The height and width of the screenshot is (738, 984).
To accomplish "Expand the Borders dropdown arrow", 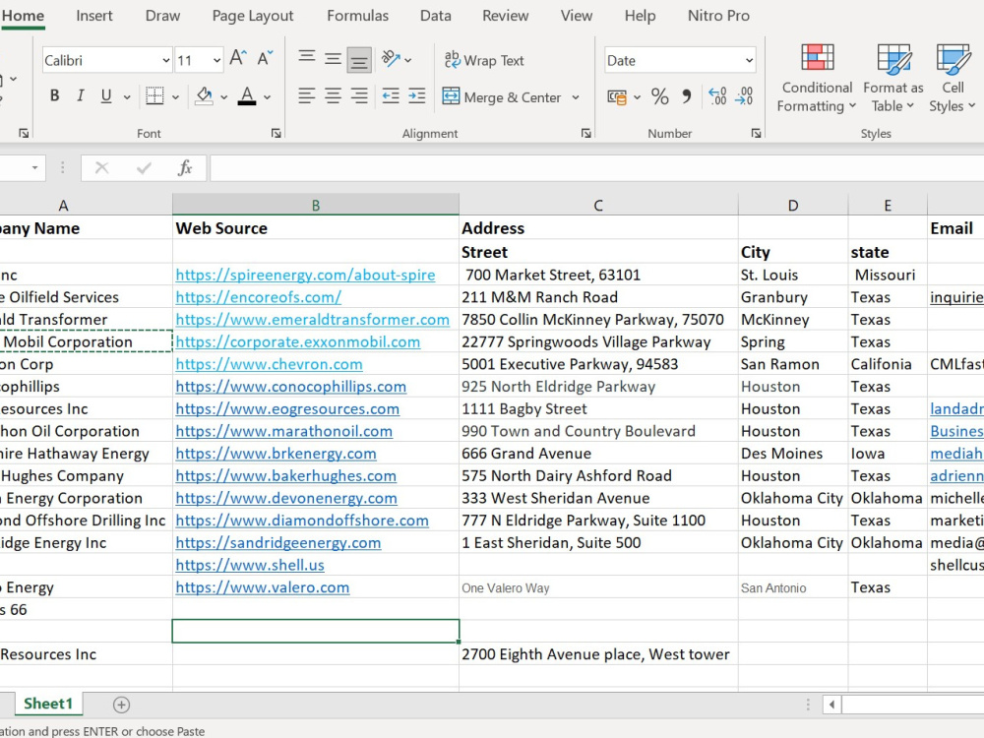I will 176,96.
